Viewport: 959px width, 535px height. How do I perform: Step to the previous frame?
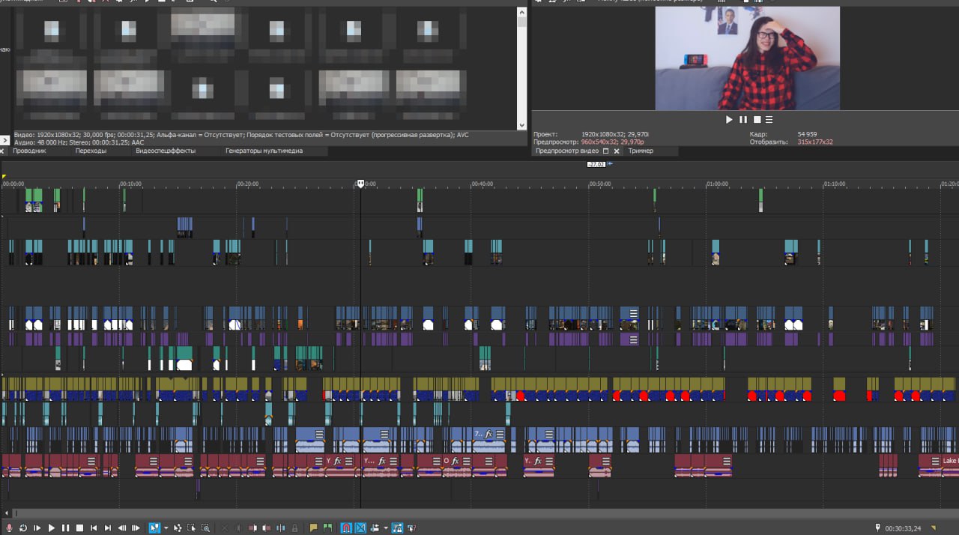pyautogui.click(x=122, y=528)
